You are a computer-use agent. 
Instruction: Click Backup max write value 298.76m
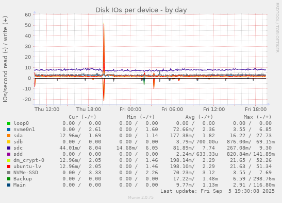tap(264, 179)
